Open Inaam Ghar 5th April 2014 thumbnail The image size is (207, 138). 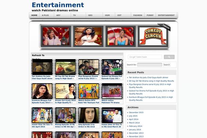click(42, 115)
